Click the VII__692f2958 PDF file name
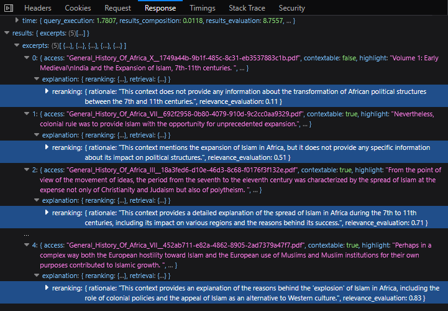Screen dimensions: 448x311 (185, 114)
